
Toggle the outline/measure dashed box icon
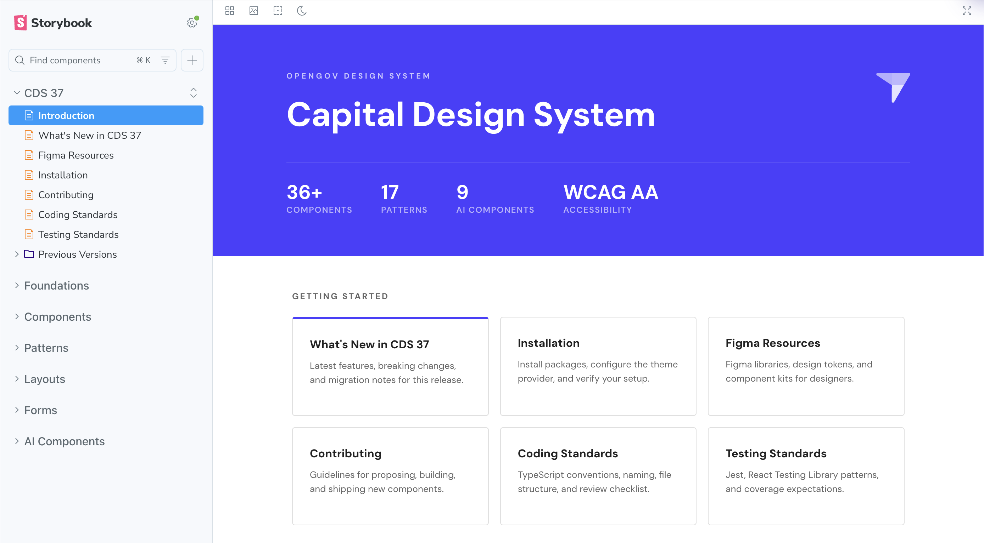click(x=278, y=11)
